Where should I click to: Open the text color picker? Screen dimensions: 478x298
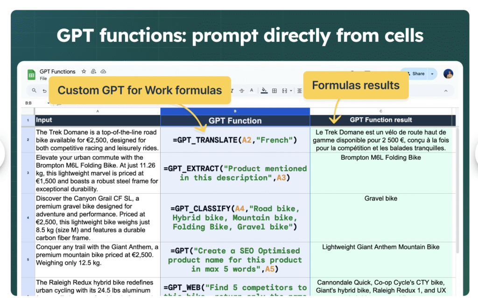point(252,90)
